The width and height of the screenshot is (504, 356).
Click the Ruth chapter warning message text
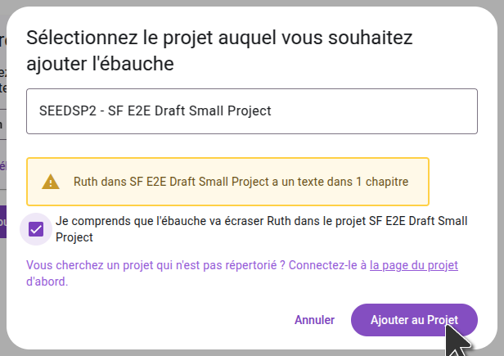[x=241, y=181]
